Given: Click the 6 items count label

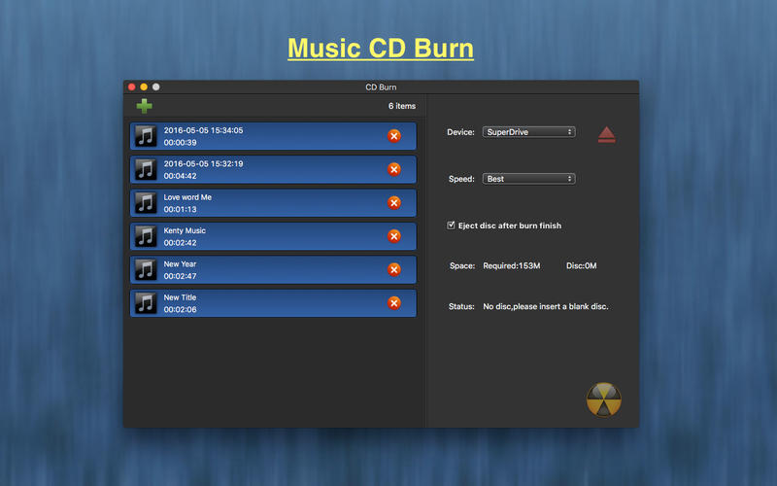Looking at the screenshot, I should [402, 106].
